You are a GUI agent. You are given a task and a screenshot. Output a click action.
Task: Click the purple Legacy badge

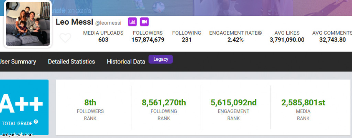(x=161, y=59)
